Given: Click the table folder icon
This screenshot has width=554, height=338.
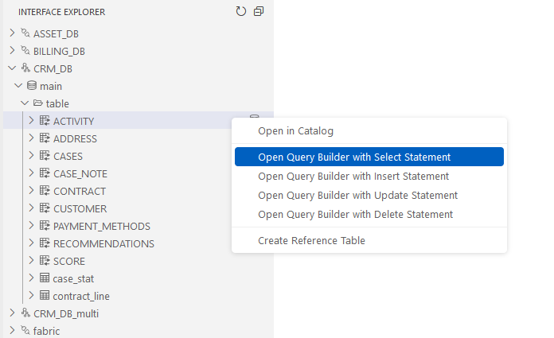Looking at the screenshot, I should pyautogui.click(x=38, y=103).
